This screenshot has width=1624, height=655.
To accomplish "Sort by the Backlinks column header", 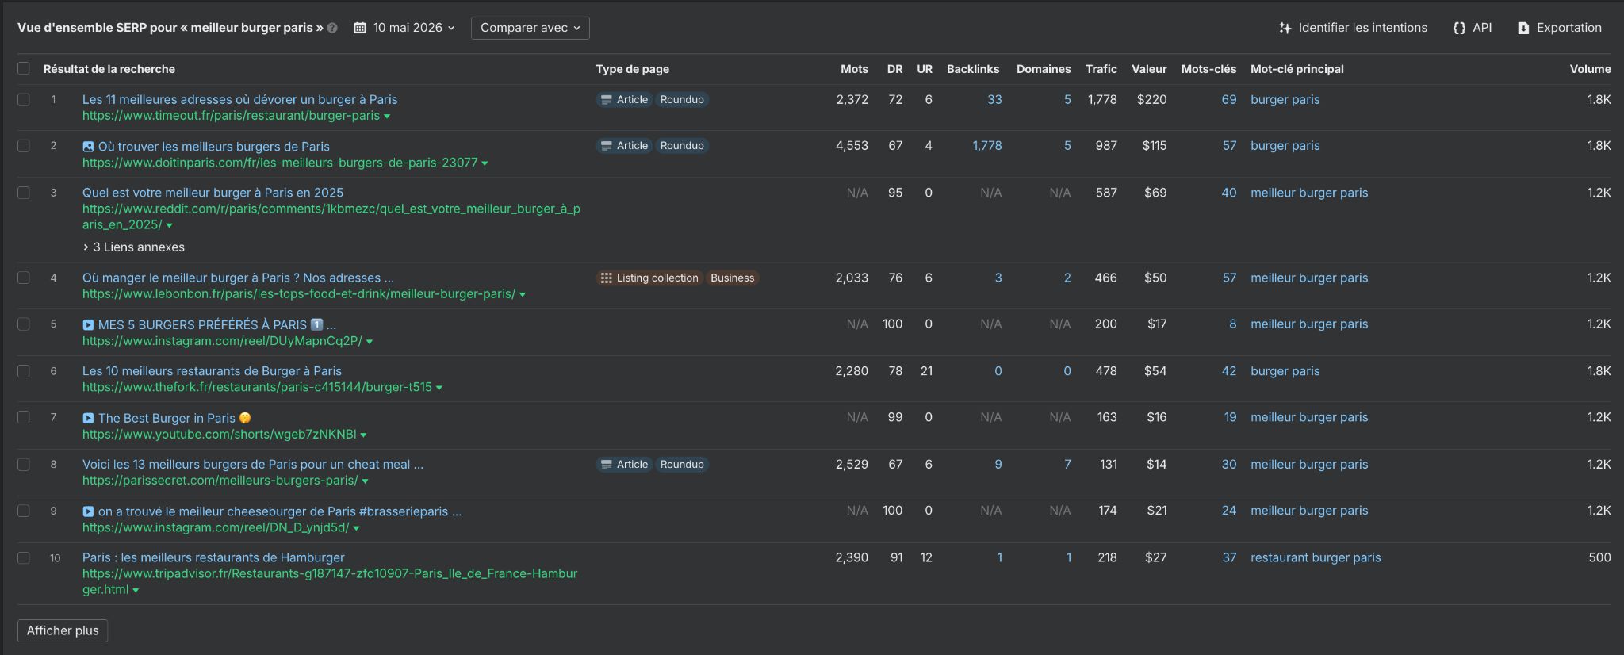I will click(x=973, y=69).
